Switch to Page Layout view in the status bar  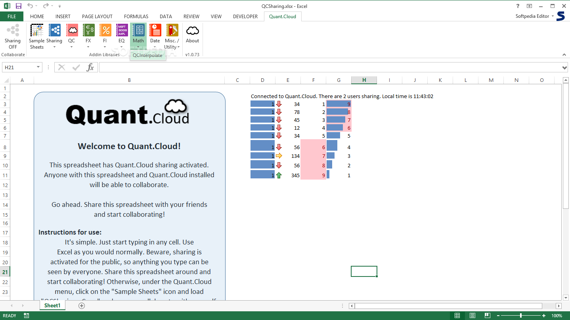point(472,316)
